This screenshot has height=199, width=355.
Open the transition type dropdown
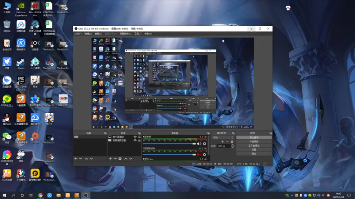[x=223, y=138]
